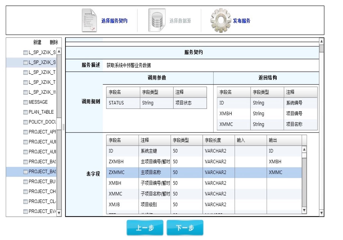Click down arrow of main panel scrollbar
This screenshot has width=343, height=240.
[322, 213]
